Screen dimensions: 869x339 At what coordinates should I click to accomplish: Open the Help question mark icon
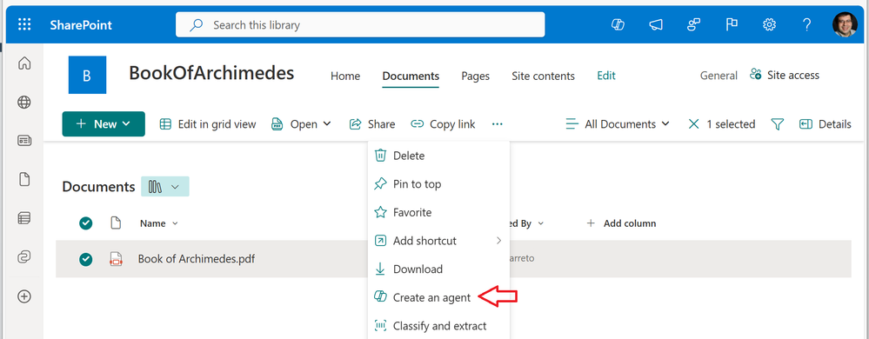[x=807, y=25]
